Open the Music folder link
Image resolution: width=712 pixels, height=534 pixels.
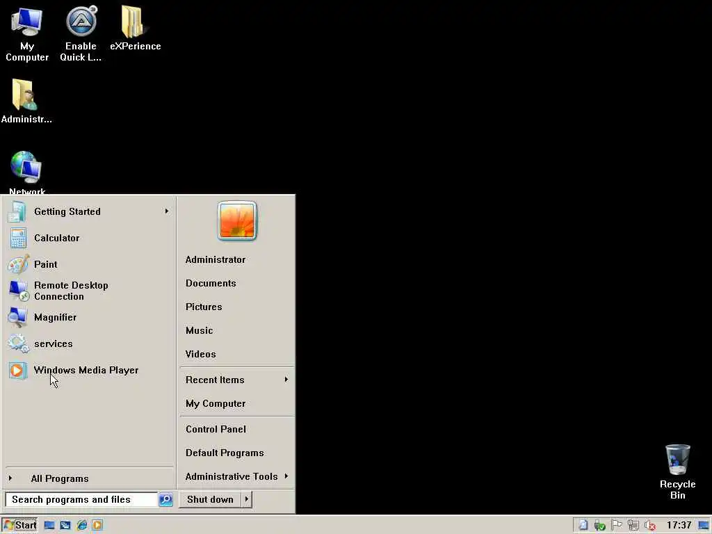(199, 330)
